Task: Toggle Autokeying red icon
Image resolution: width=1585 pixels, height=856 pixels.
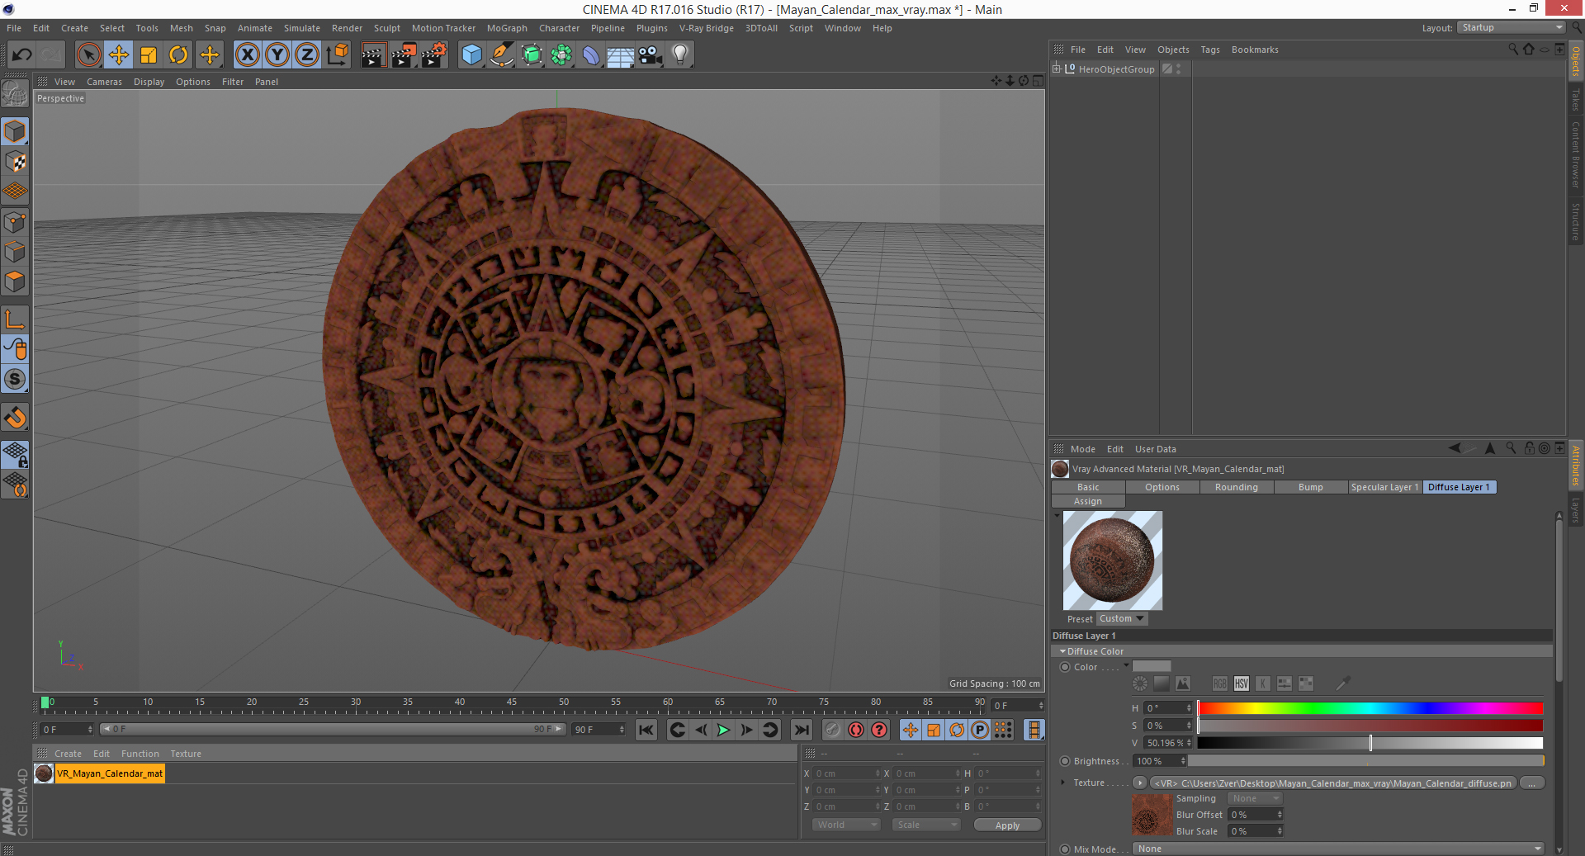Action: 856,730
